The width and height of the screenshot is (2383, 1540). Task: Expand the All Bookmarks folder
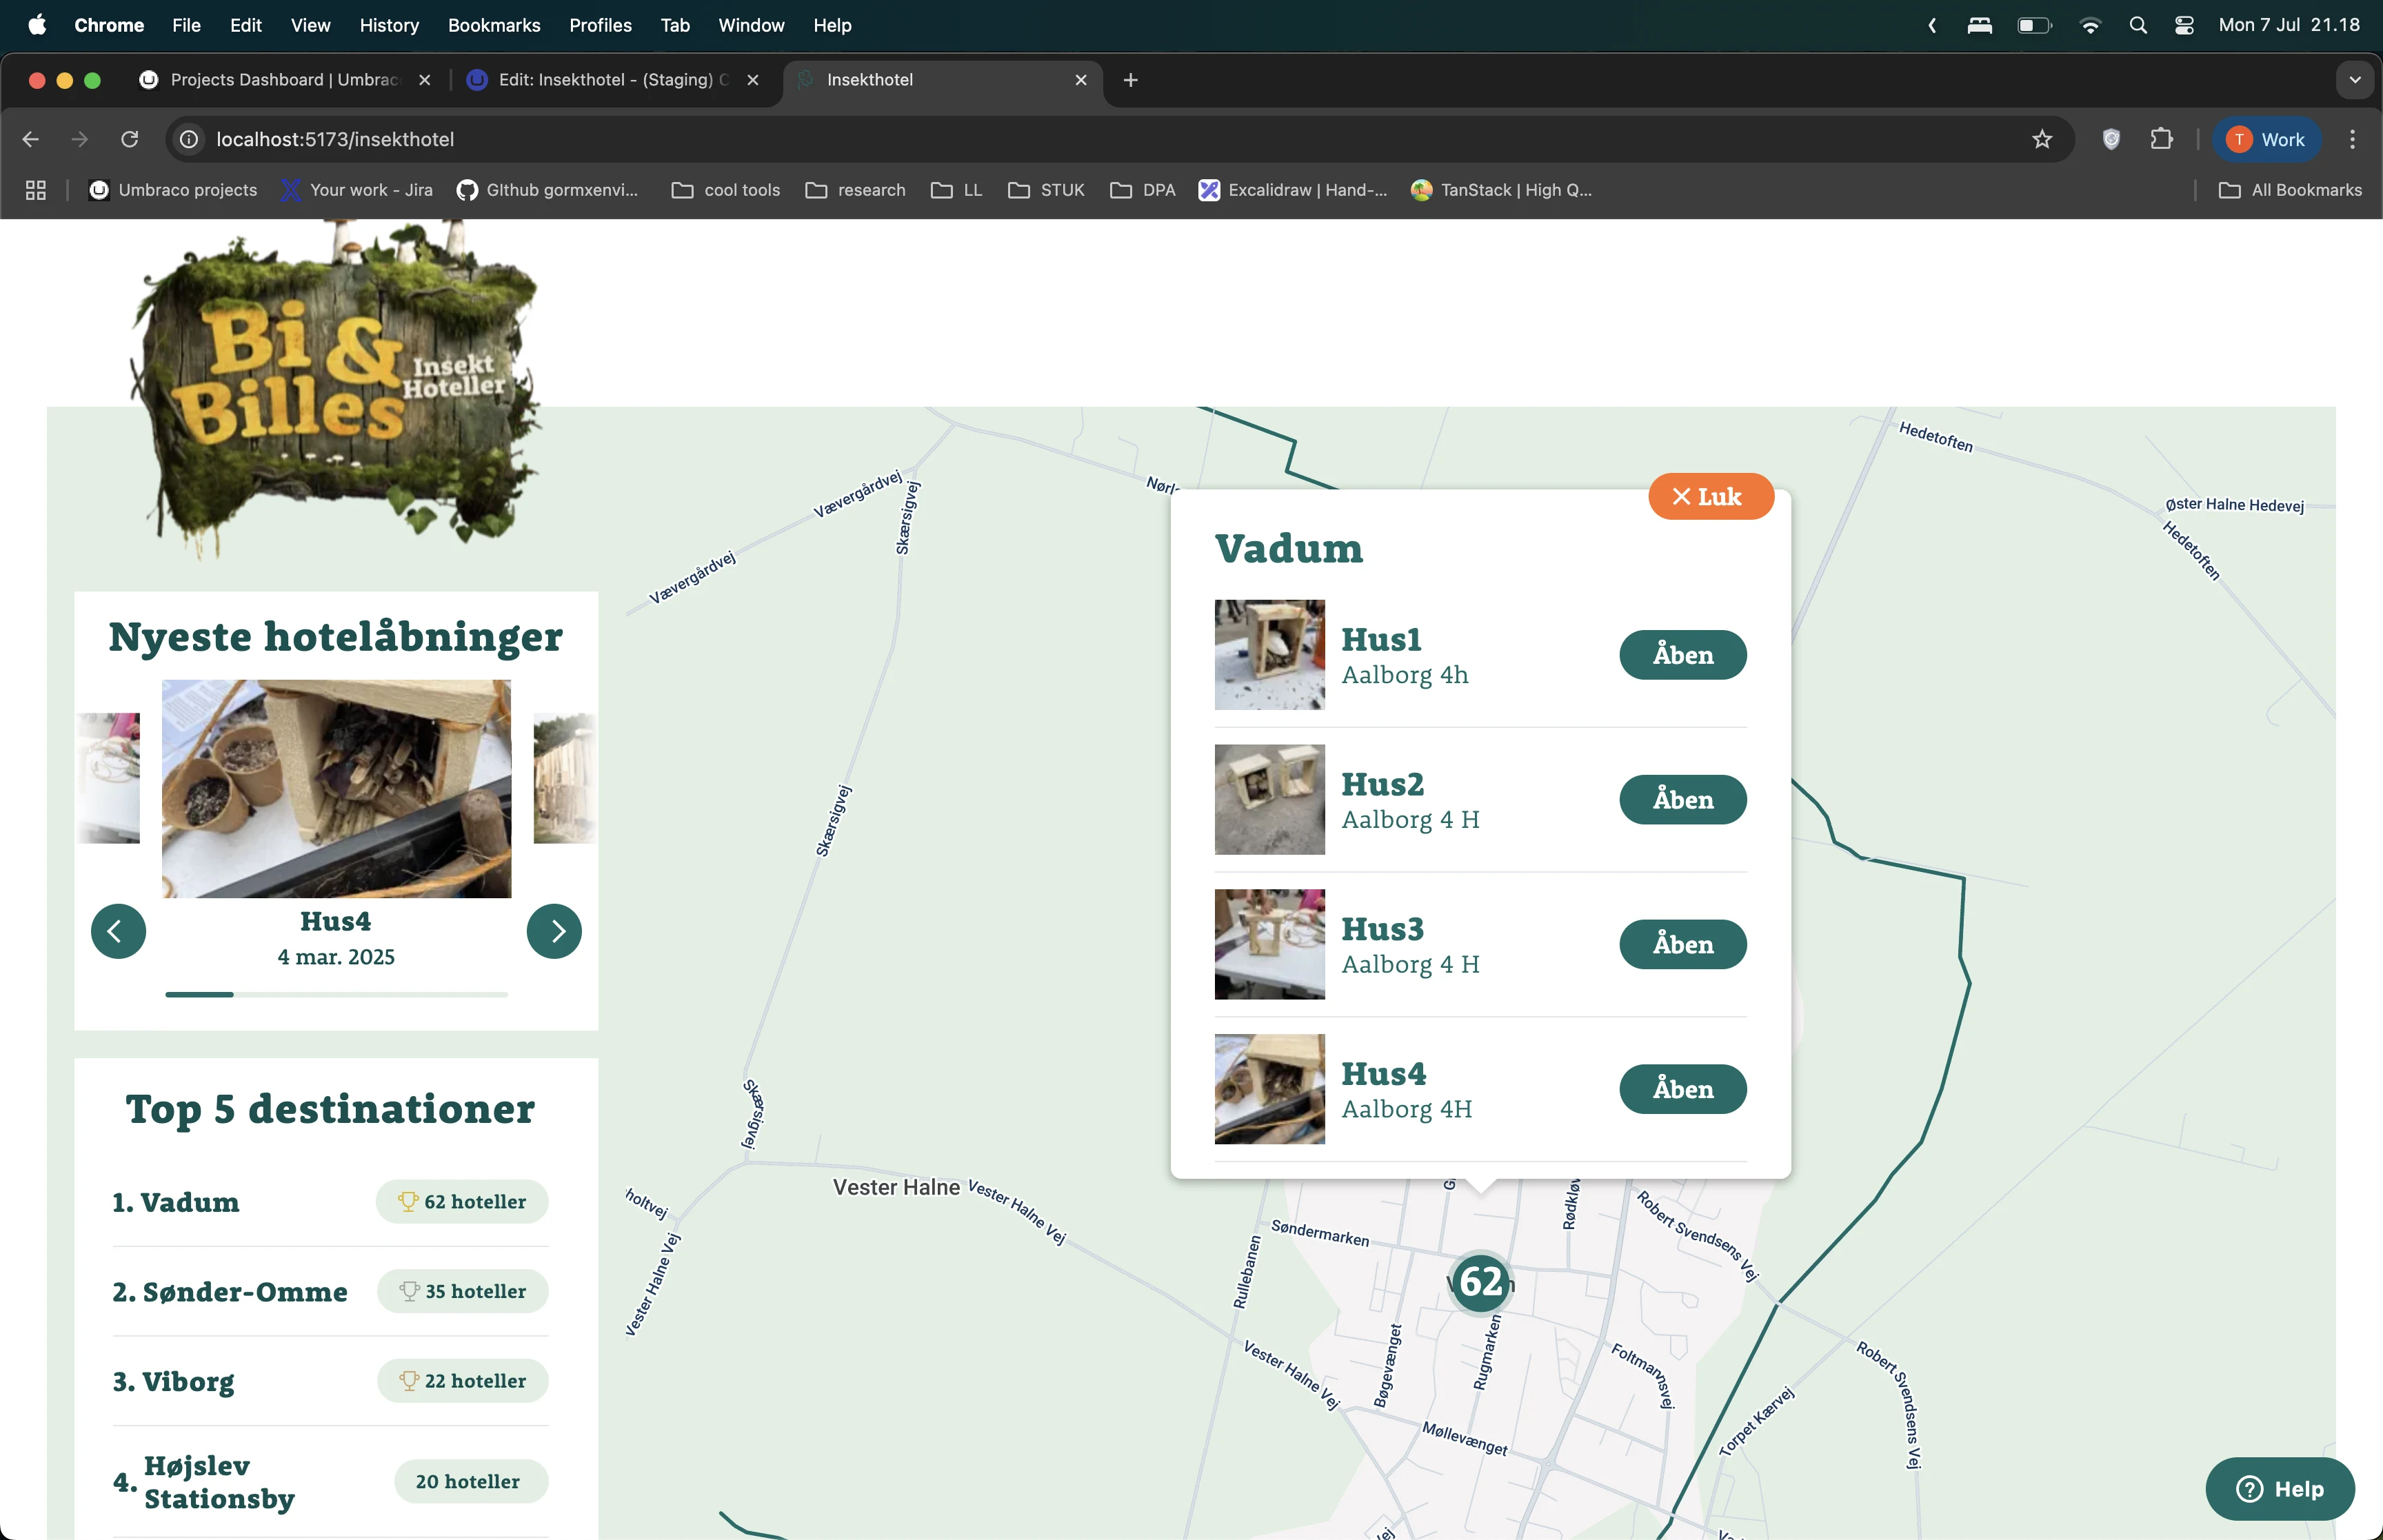click(x=2289, y=190)
